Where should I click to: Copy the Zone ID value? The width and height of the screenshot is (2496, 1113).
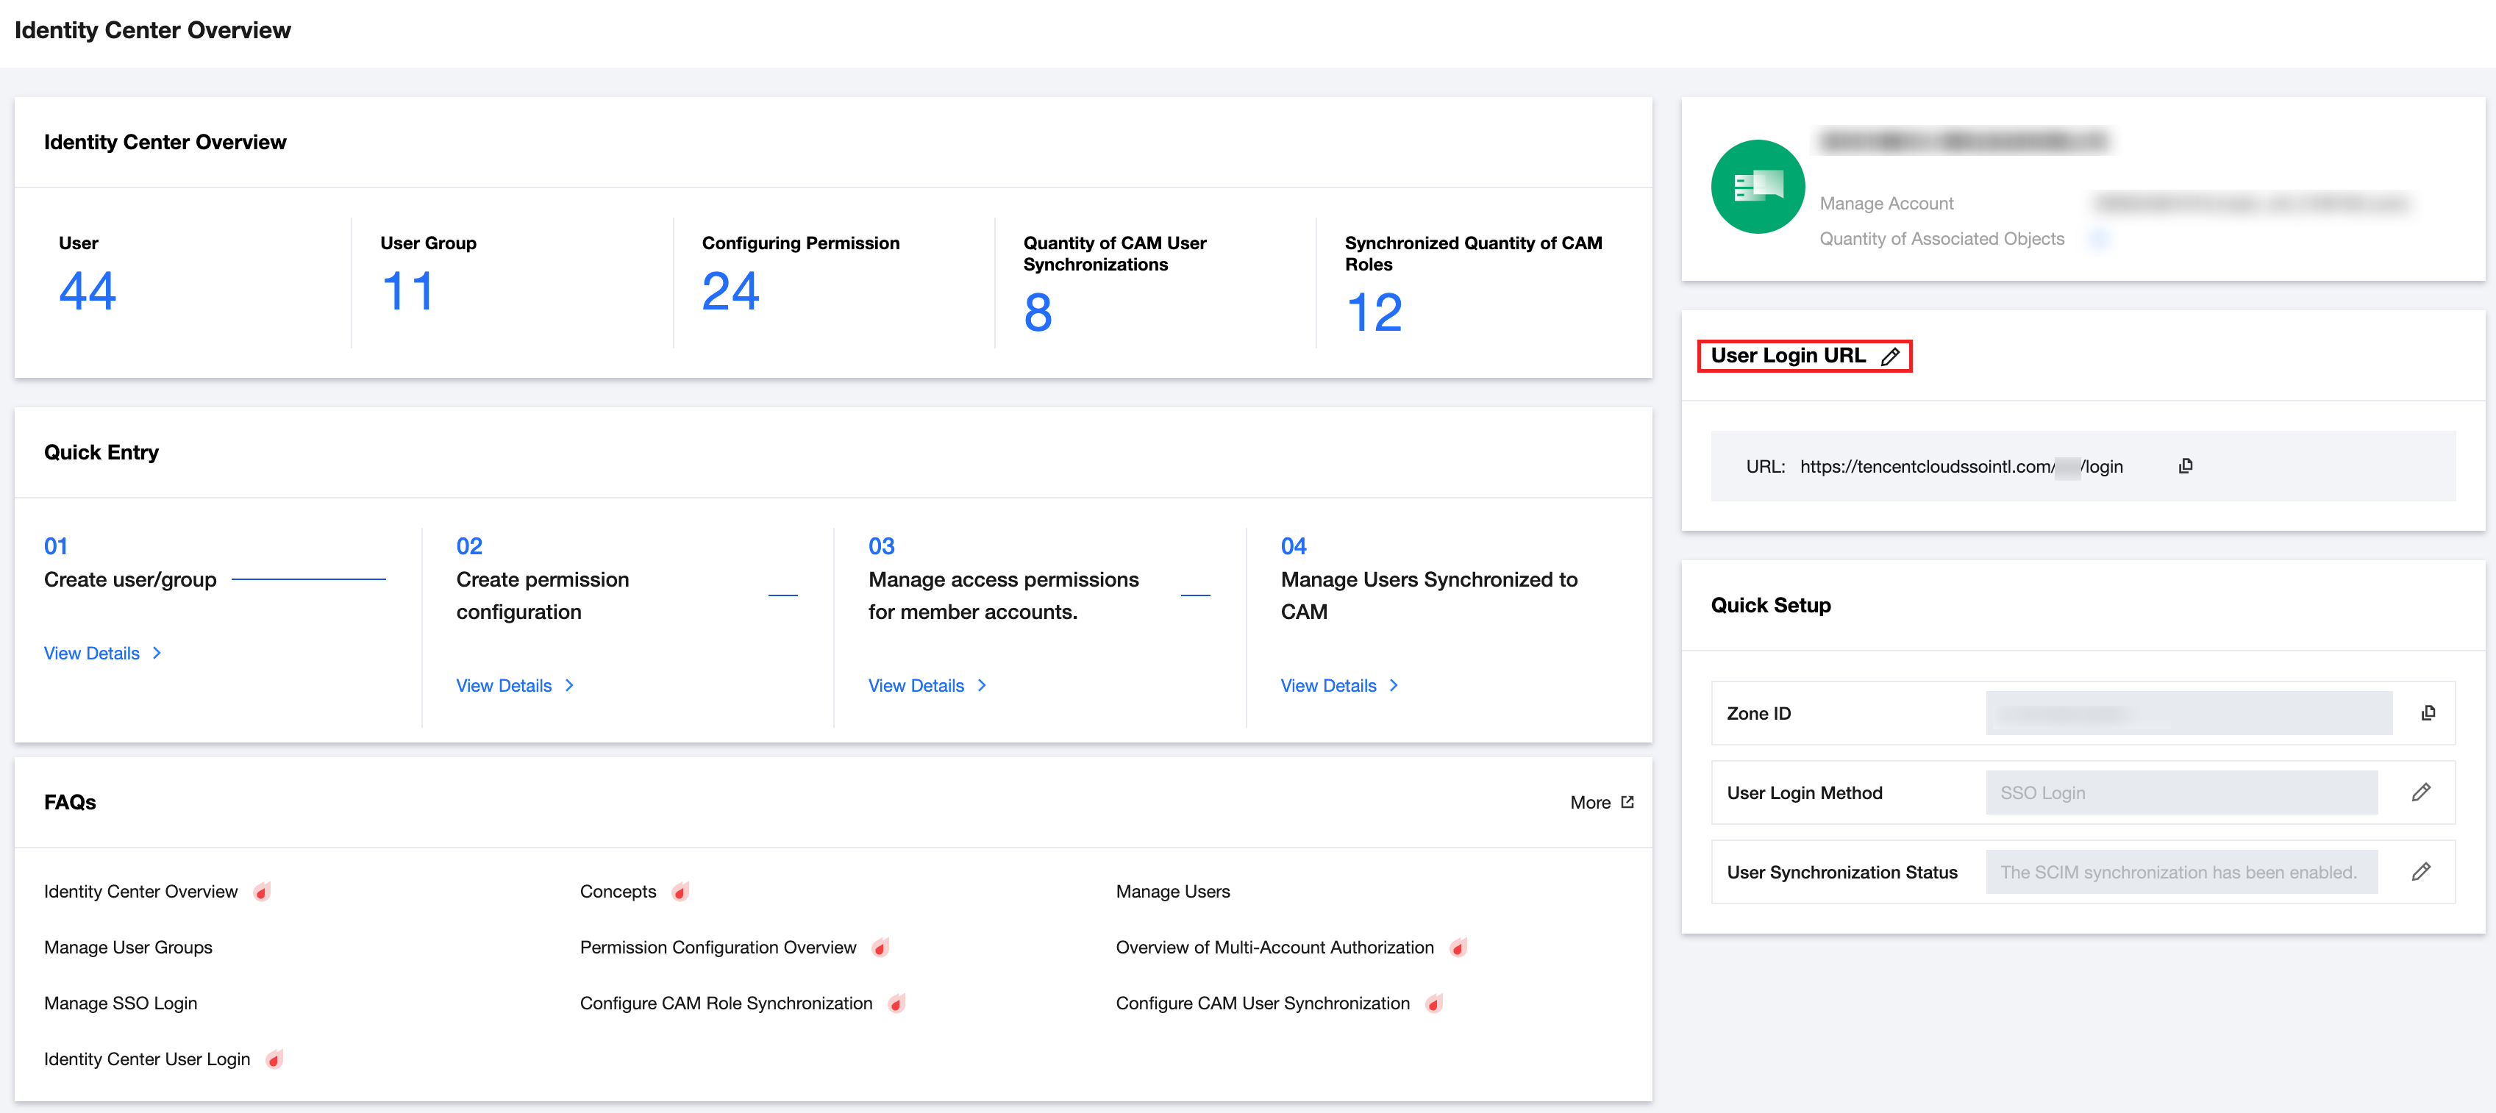[2427, 713]
